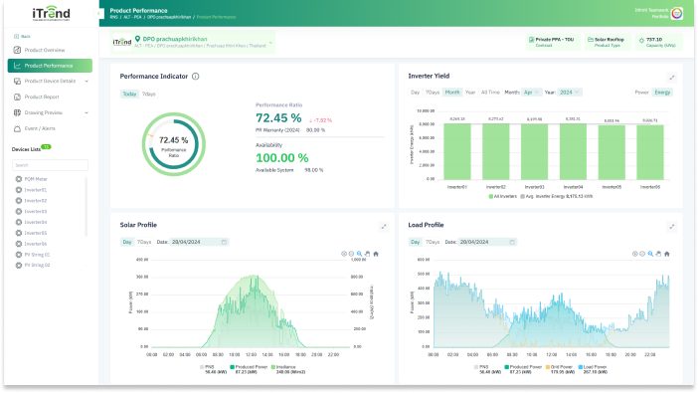Select zoom magnifier tool in Load Profile

click(650, 254)
